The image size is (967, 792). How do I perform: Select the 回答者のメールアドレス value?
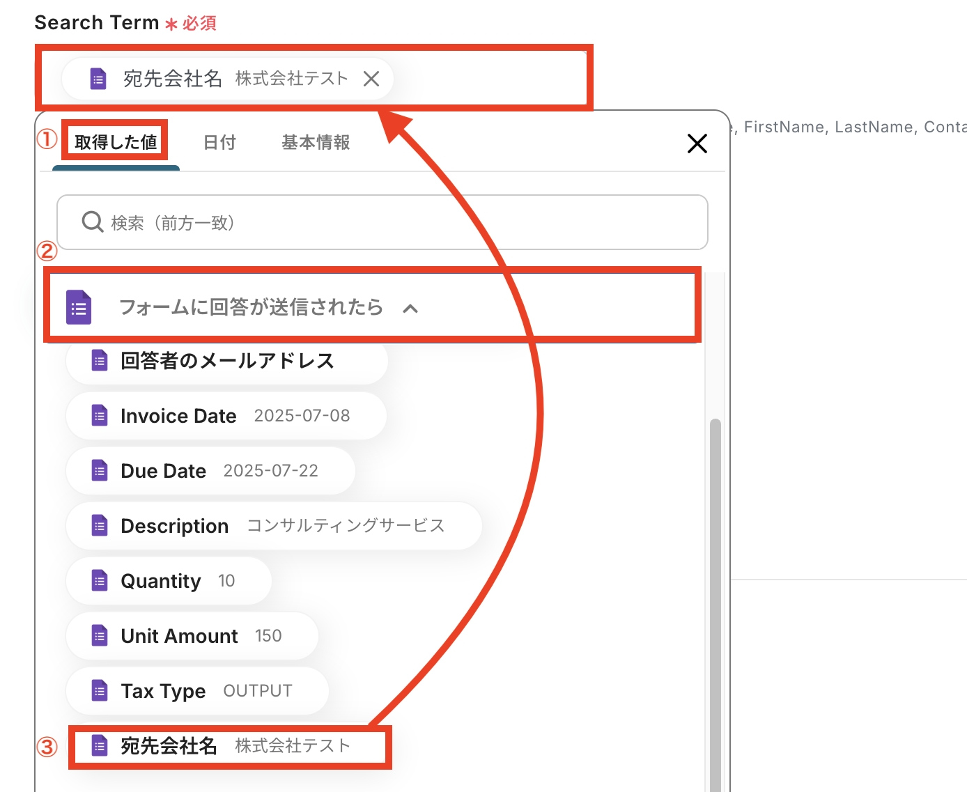pyautogui.click(x=226, y=361)
